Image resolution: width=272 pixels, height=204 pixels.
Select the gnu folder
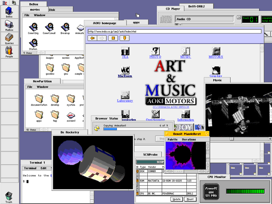(x=66, y=69)
